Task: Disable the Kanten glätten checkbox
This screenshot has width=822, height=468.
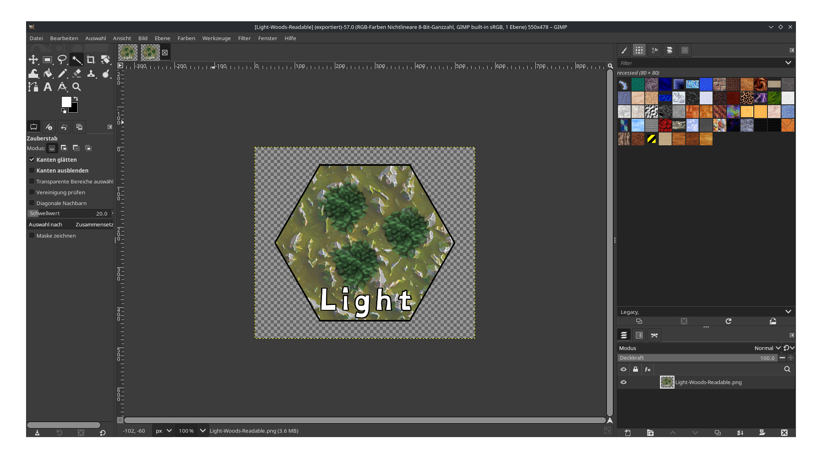Action: point(32,159)
